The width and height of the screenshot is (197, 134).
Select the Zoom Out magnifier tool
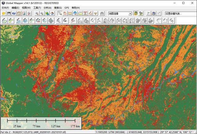pyautogui.click(x=42, y=14)
